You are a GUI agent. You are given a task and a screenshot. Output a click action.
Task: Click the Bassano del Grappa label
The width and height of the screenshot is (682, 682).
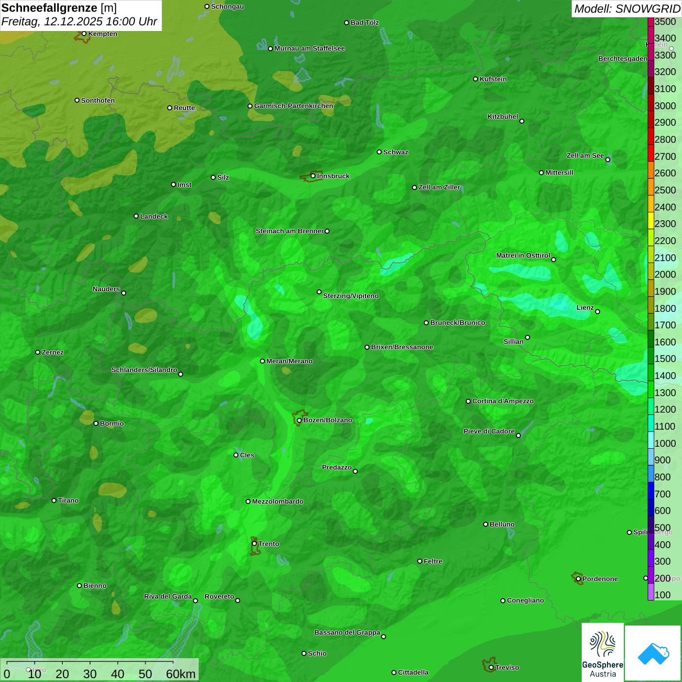pyautogui.click(x=347, y=632)
